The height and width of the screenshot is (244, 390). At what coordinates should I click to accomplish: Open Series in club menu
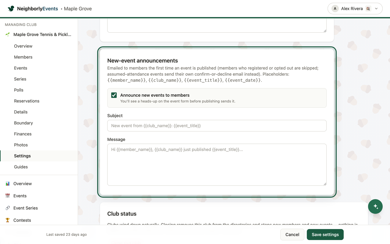[x=20, y=79]
